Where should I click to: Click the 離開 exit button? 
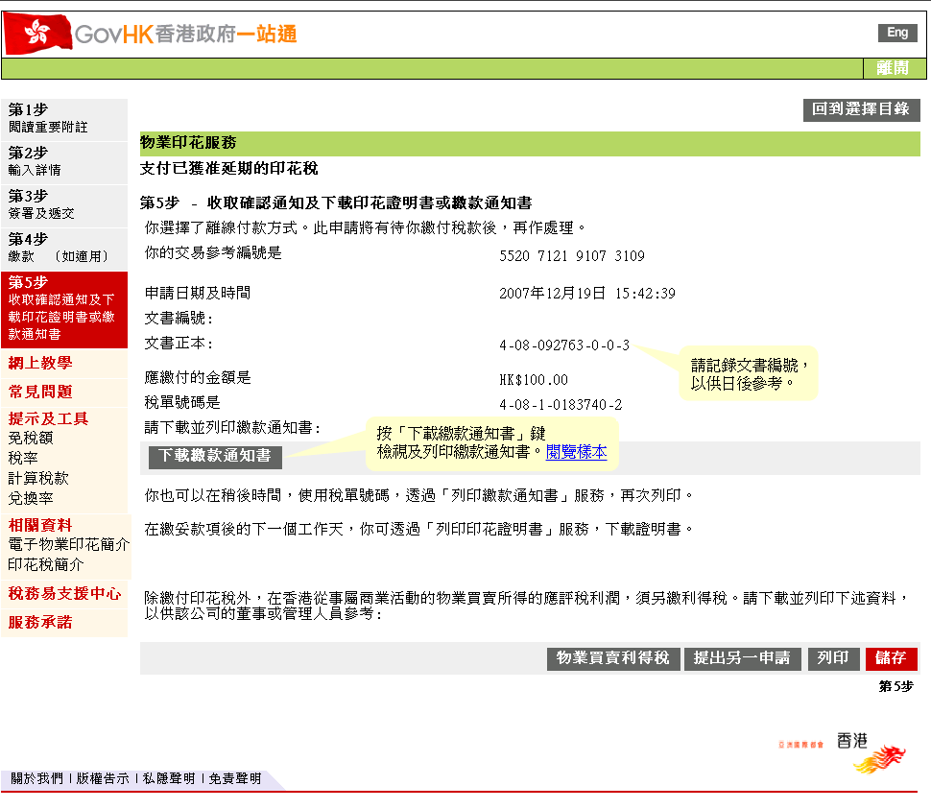click(895, 68)
